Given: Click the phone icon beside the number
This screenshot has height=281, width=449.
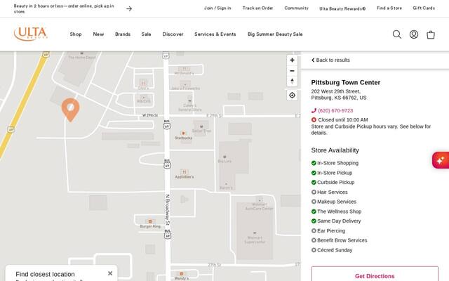Looking at the screenshot, I should [x=314, y=111].
